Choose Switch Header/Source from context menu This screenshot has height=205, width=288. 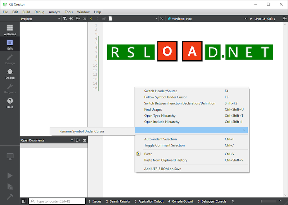click(192, 91)
